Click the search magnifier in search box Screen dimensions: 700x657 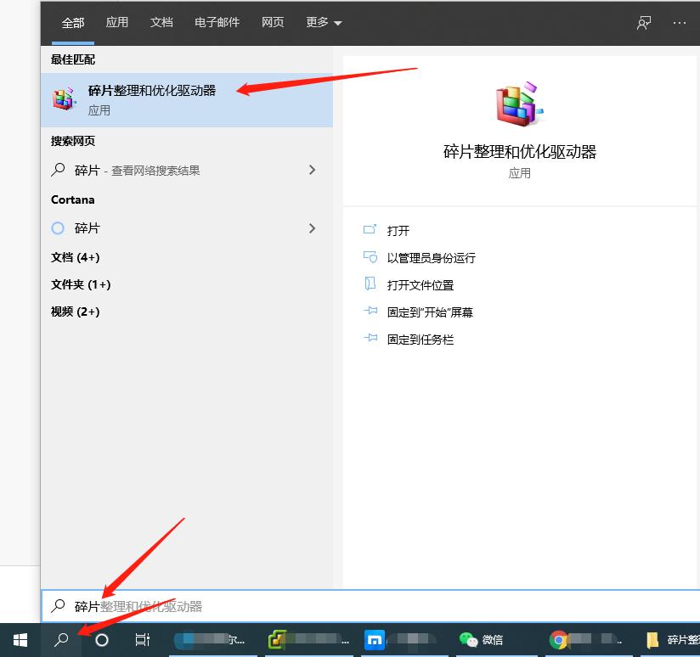[59, 606]
